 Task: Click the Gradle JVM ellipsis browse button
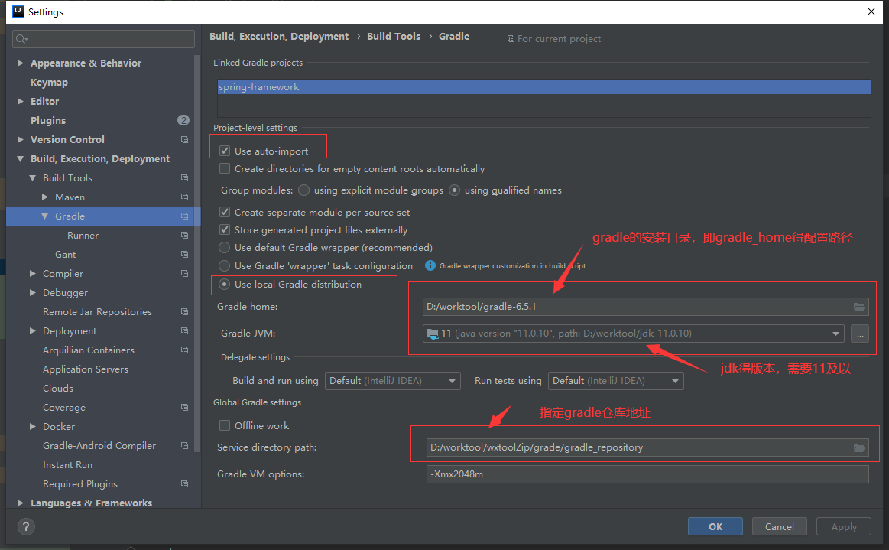point(859,334)
